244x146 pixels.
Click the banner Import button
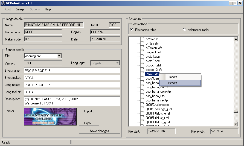click(x=89, y=111)
